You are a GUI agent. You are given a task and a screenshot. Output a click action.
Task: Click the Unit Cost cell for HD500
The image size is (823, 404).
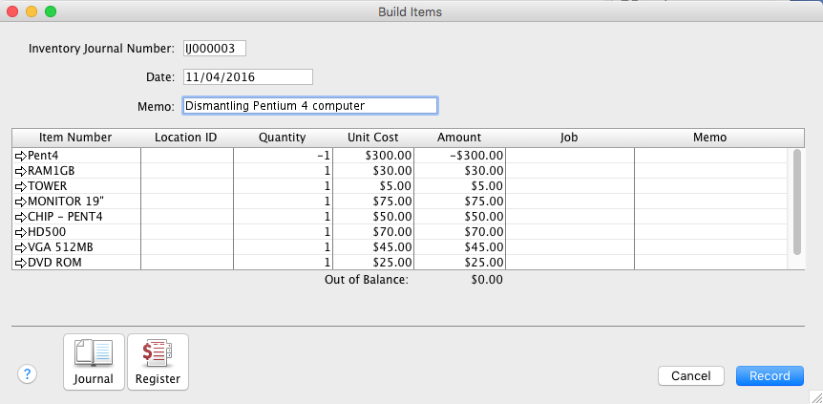[x=373, y=232]
